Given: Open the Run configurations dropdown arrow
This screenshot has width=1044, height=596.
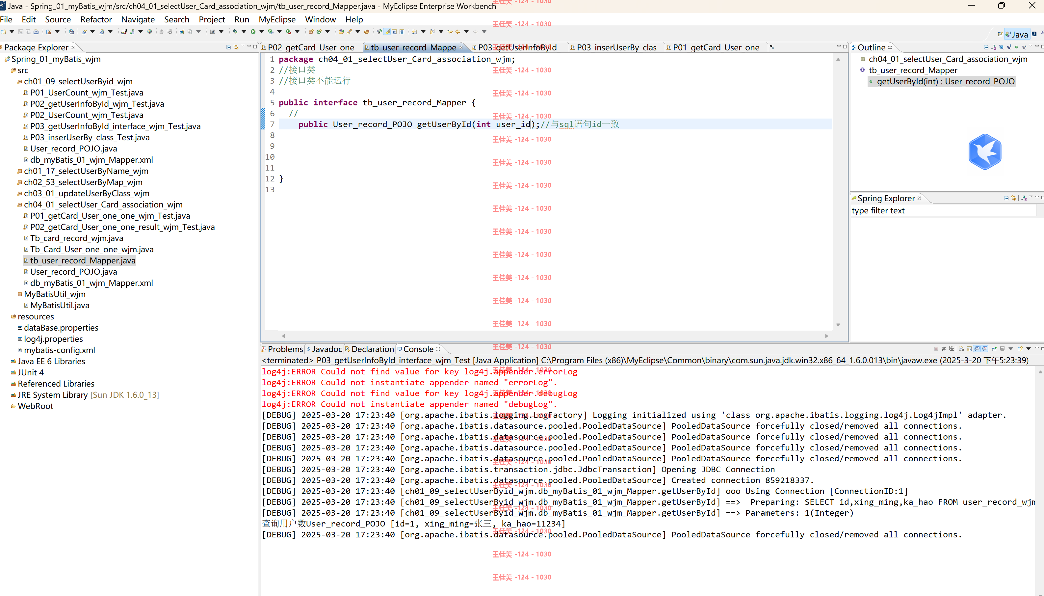Looking at the screenshot, I should pos(261,32).
